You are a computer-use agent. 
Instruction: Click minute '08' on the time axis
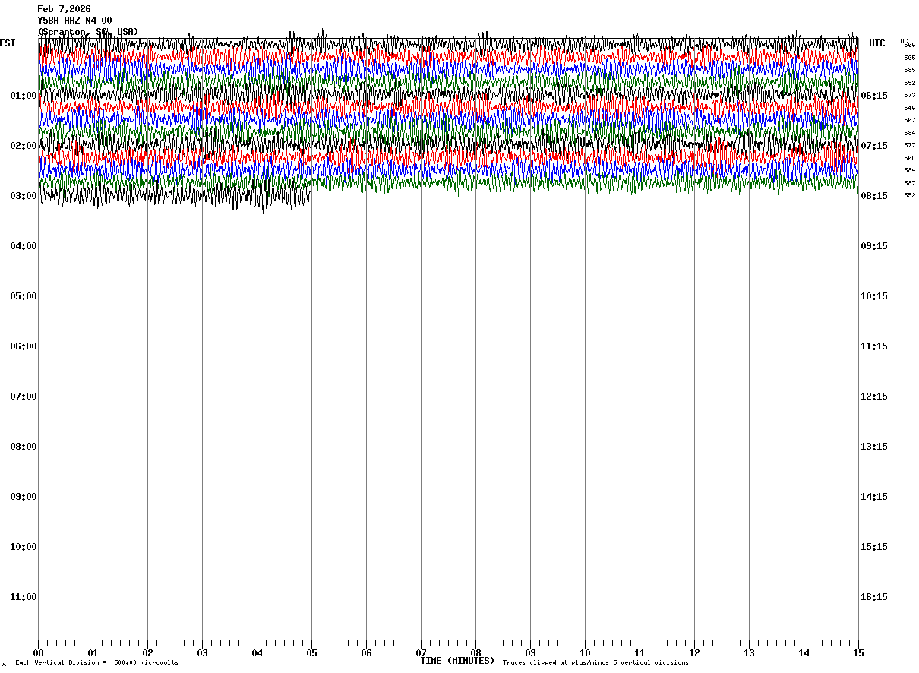[x=475, y=652]
